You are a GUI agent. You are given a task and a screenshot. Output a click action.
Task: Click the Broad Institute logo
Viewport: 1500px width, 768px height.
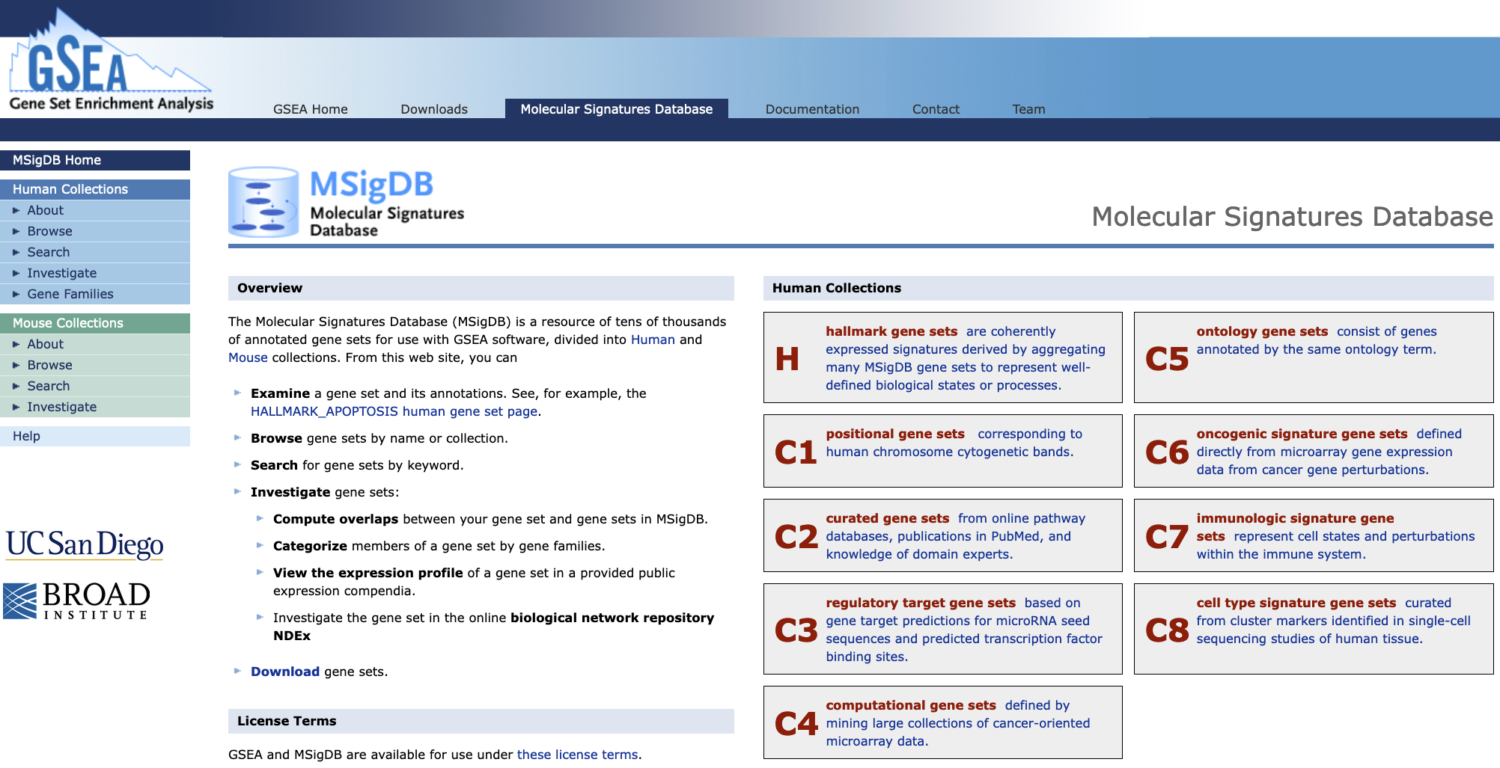[x=77, y=598]
